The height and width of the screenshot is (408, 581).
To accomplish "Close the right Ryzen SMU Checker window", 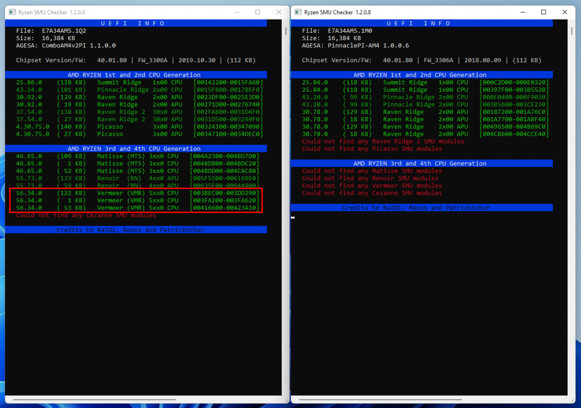I will [x=565, y=12].
